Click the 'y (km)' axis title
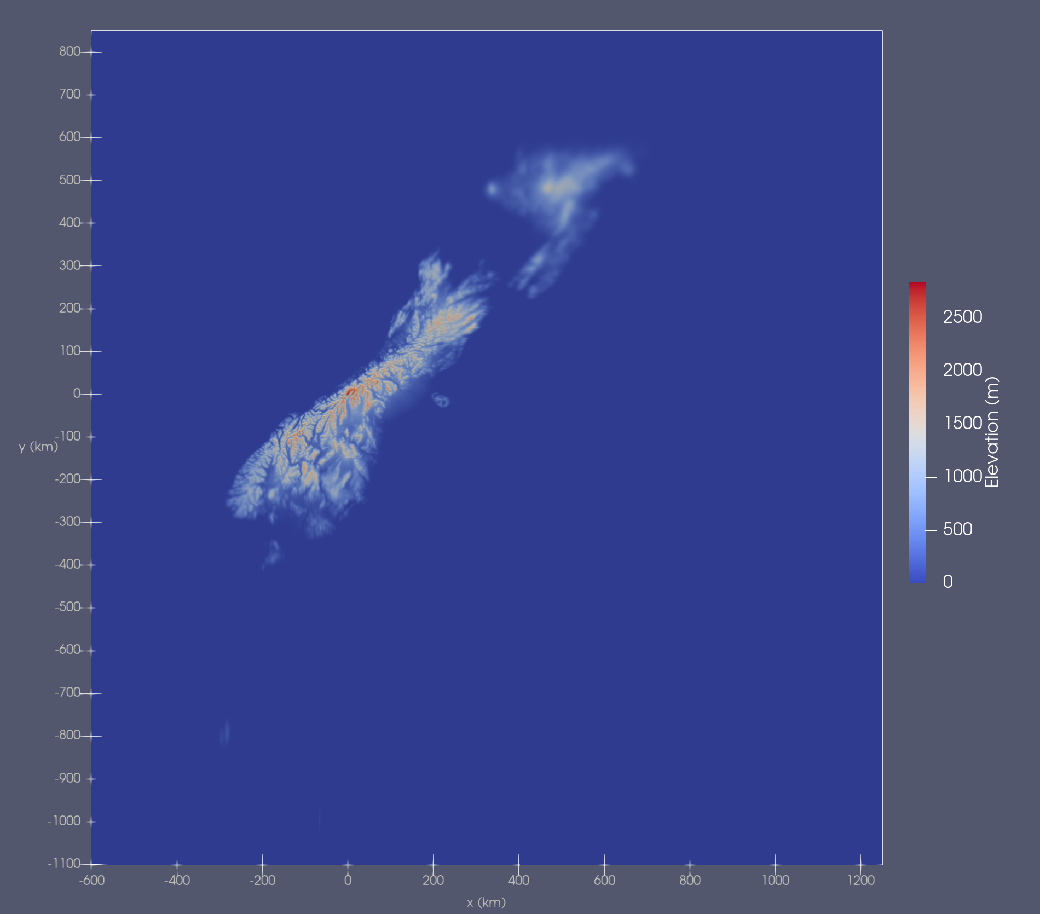1040x914 pixels. coord(38,447)
